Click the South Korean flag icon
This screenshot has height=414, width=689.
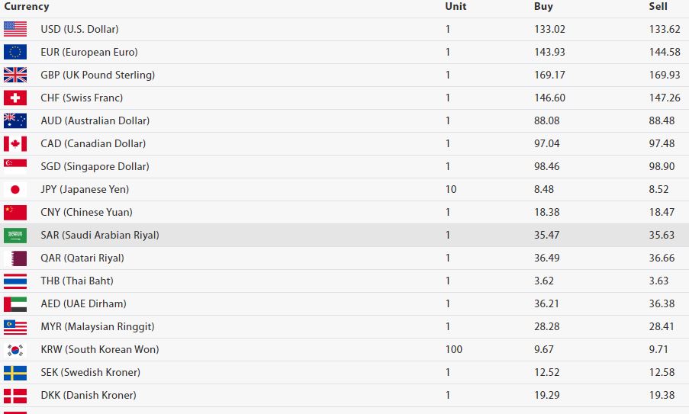pos(15,349)
